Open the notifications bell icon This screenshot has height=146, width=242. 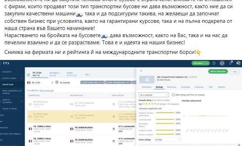tap(230, 63)
